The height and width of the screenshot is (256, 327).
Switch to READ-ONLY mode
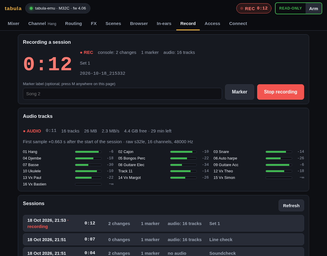pyautogui.click(x=290, y=8)
